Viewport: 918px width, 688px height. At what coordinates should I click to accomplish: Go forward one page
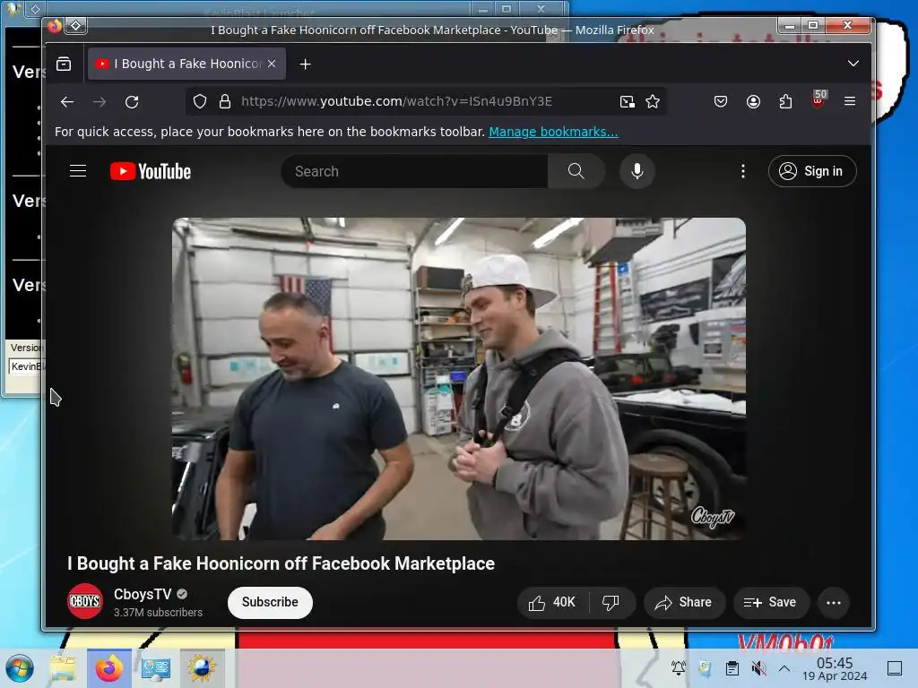[x=100, y=102]
